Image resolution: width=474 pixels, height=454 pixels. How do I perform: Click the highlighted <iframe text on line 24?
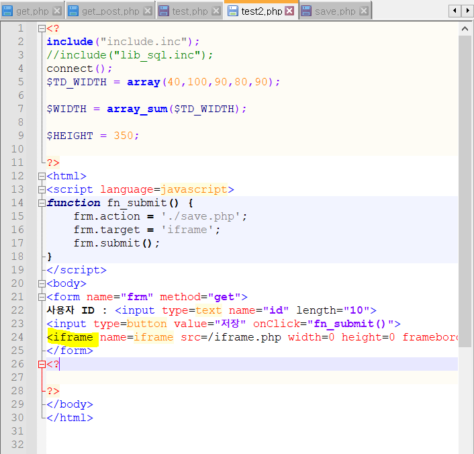pos(70,337)
